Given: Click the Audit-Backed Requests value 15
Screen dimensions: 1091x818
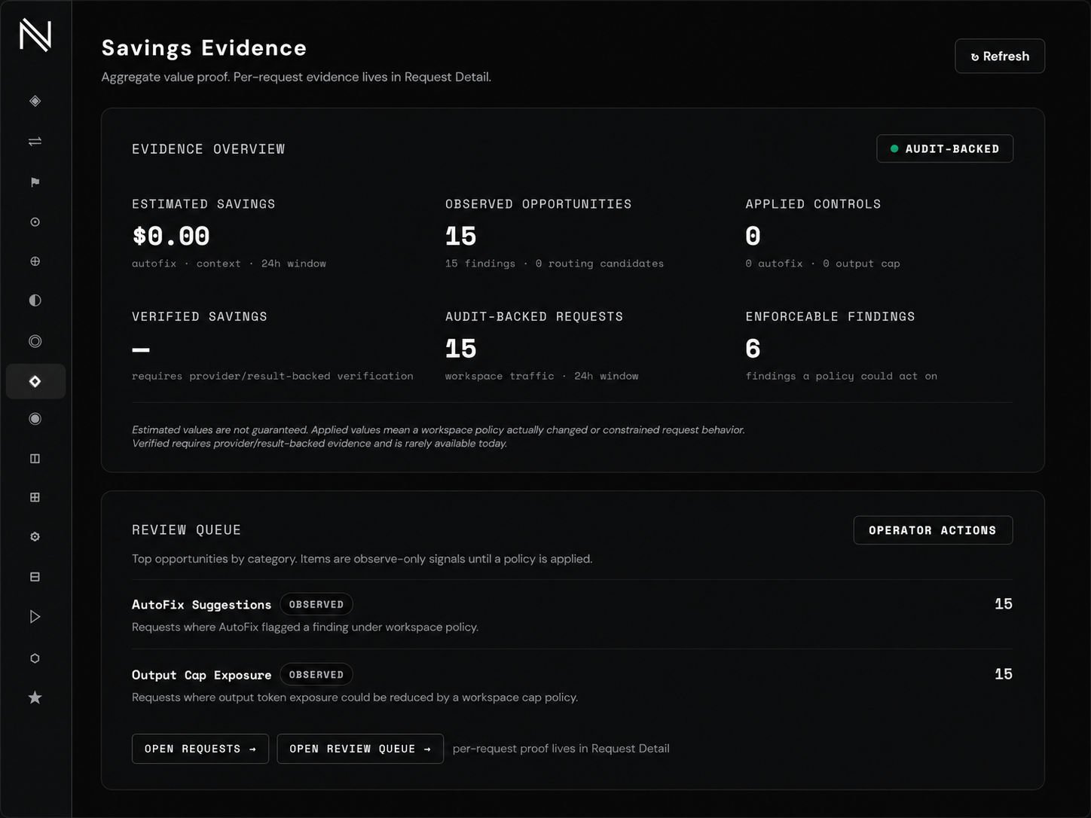Looking at the screenshot, I should [460, 349].
